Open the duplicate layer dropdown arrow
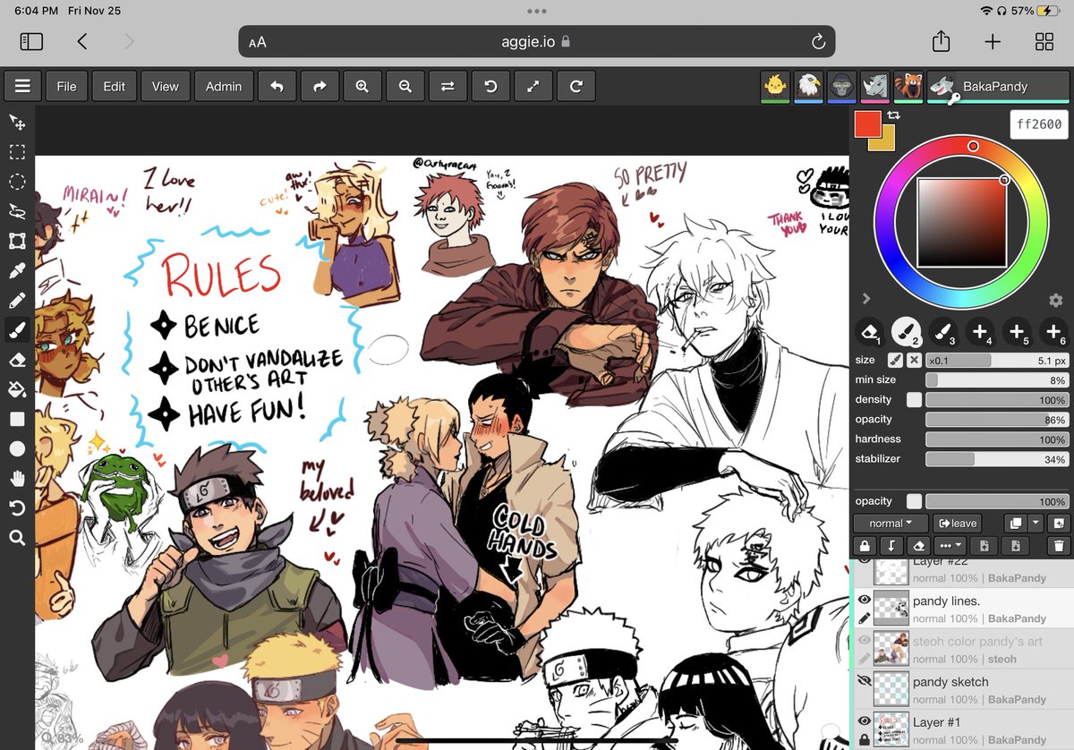 (1036, 524)
